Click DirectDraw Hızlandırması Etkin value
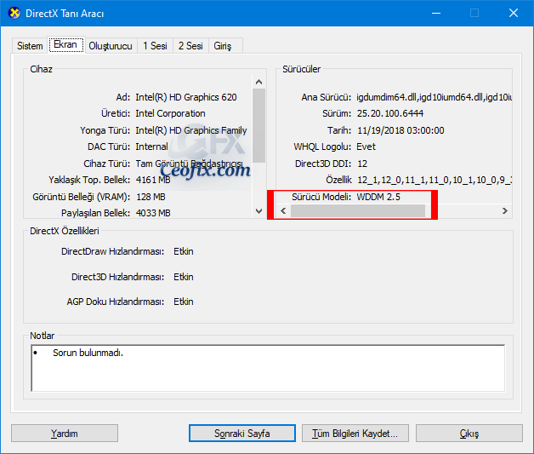This screenshot has width=534, height=454. point(183,251)
